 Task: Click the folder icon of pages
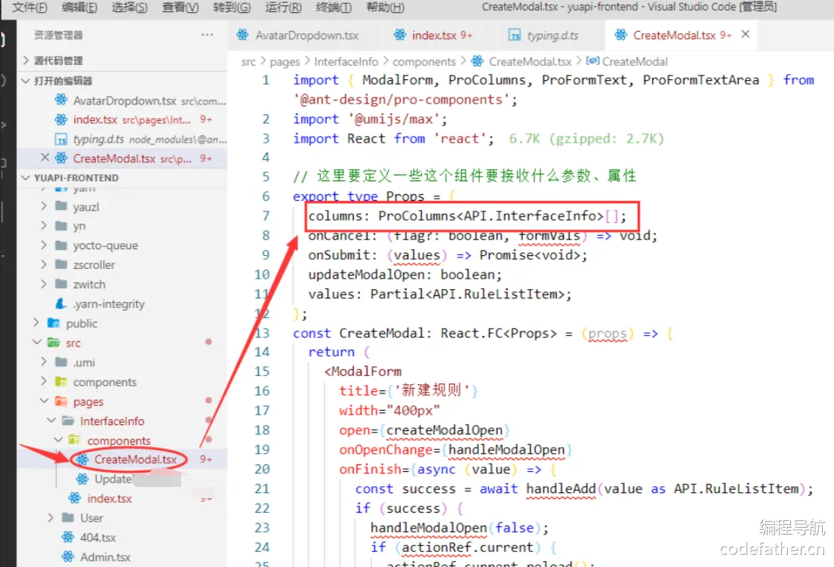tap(61, 401)
